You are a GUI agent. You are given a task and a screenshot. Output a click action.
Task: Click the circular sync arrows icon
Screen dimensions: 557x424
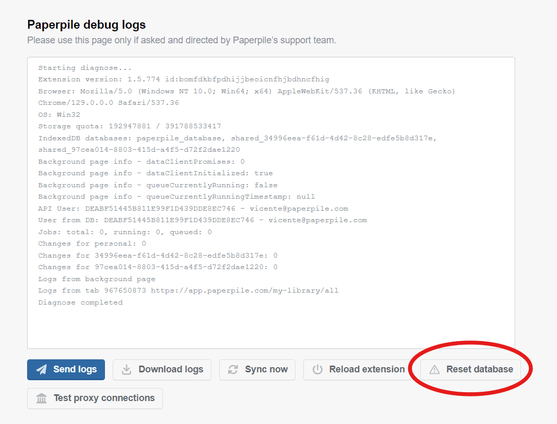click(x=233, y=370)
